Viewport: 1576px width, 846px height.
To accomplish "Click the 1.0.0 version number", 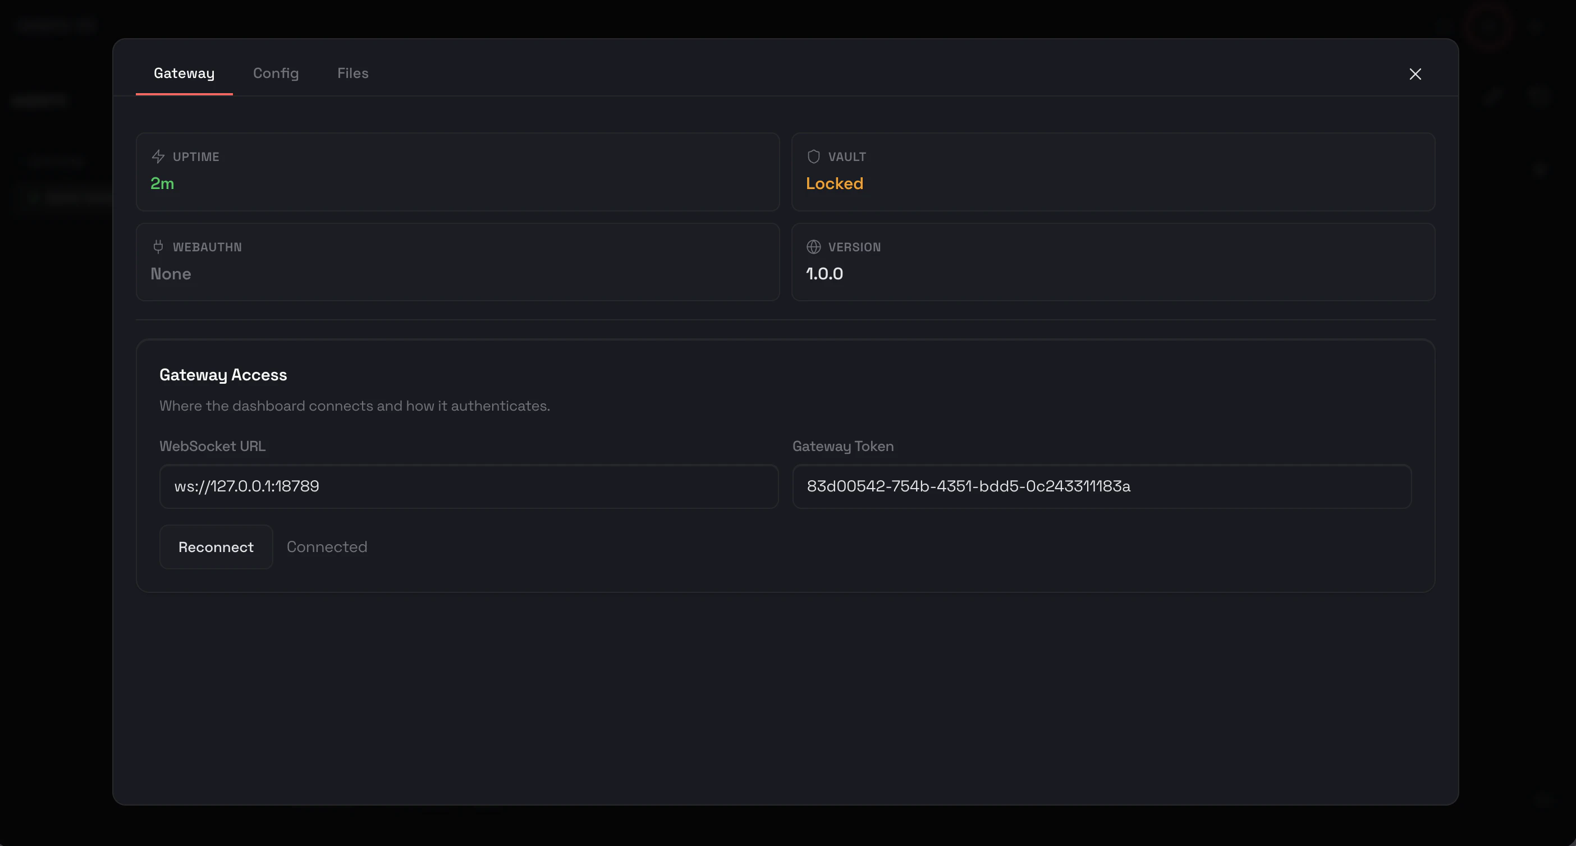I will (x=824, y=273).
